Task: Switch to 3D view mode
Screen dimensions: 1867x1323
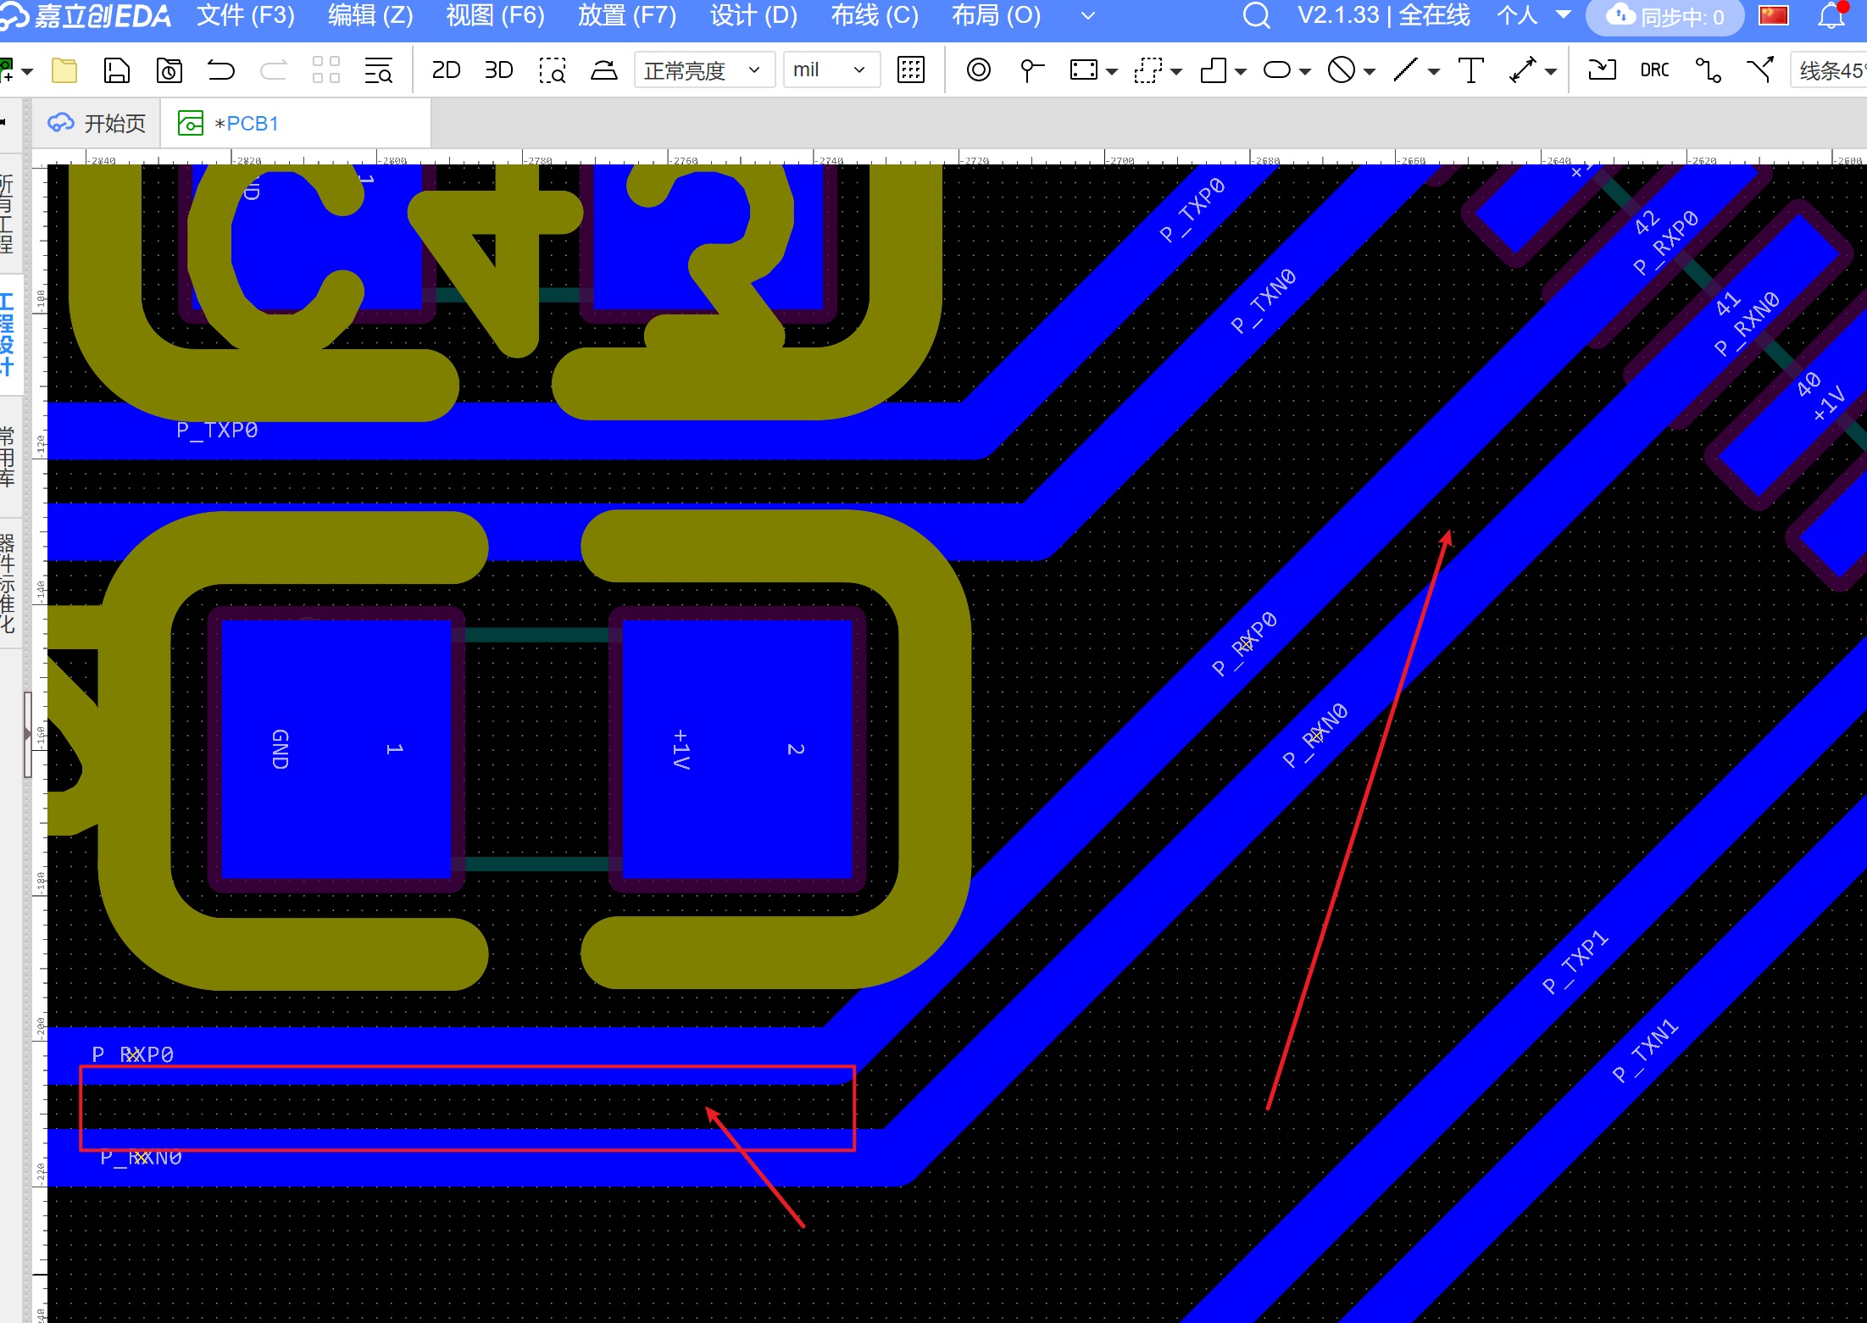Action: (x=498, y=70)
